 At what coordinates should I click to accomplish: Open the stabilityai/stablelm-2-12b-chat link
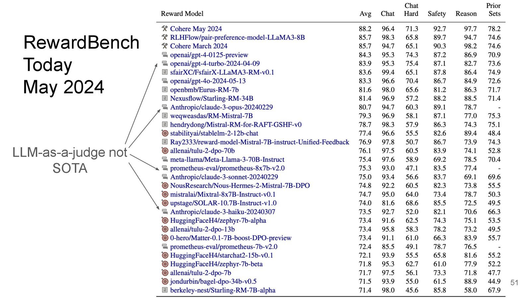[214, 133]
